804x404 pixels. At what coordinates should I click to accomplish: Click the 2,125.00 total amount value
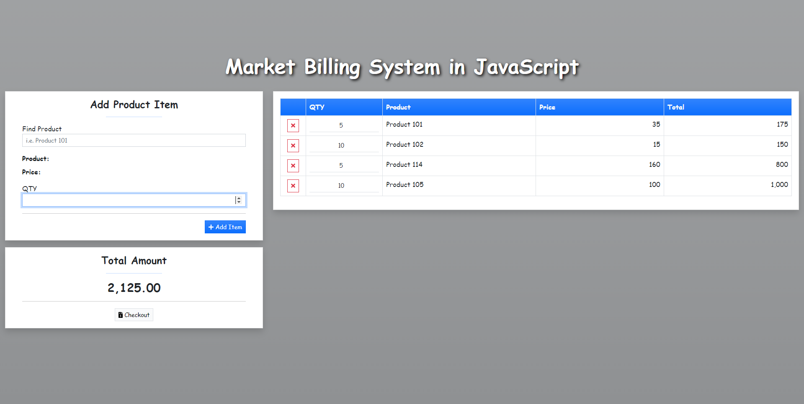click(x=134, y=288)
